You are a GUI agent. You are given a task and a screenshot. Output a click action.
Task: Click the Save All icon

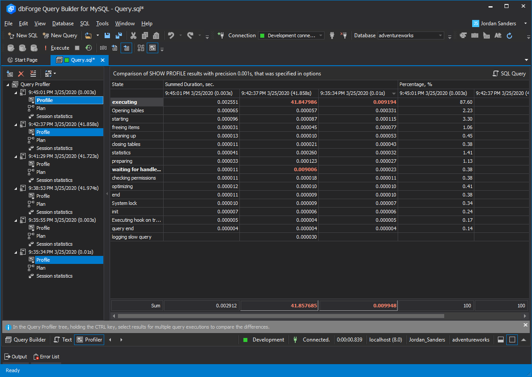coord(119,35)
